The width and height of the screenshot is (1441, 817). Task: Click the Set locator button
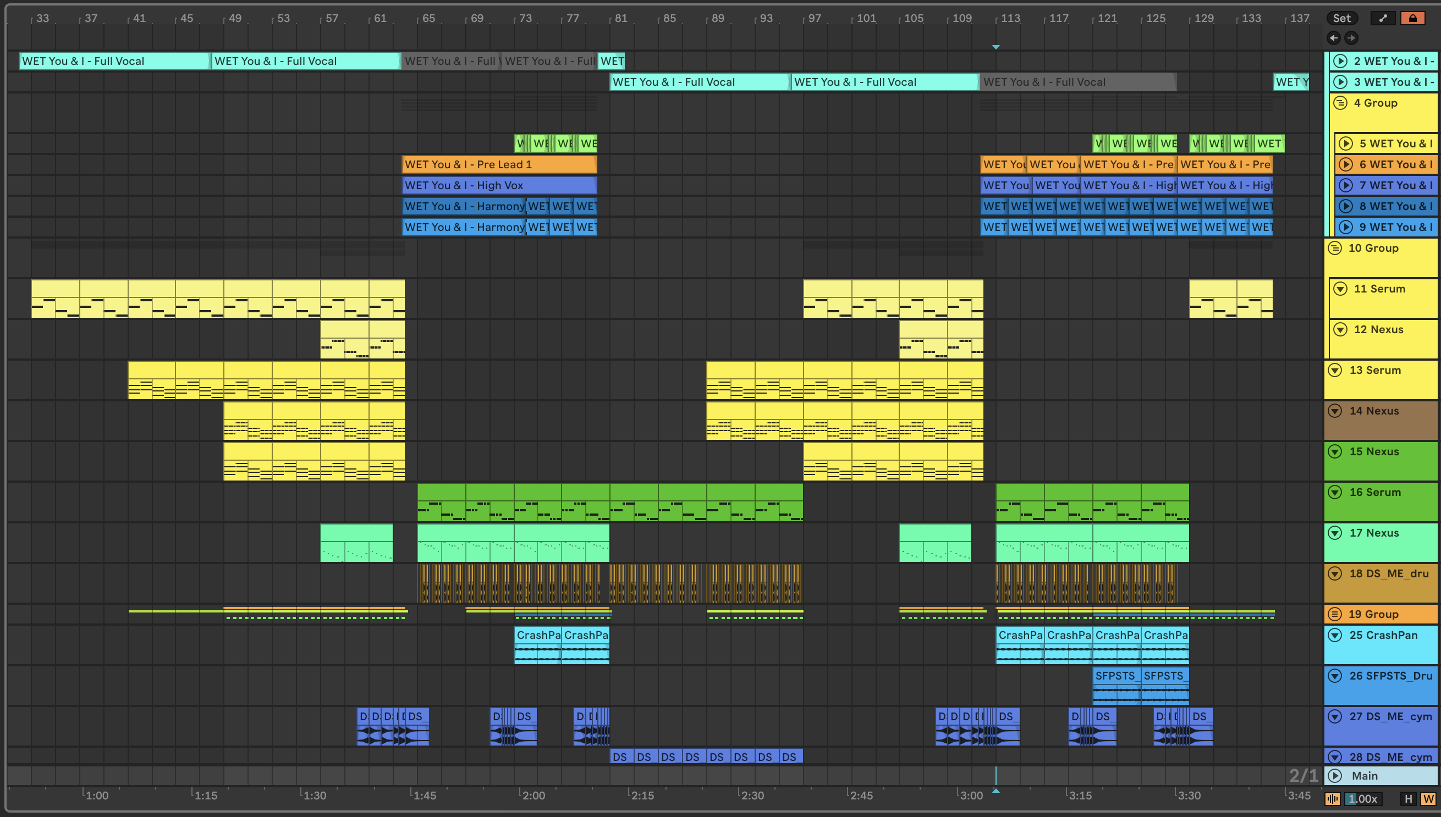[1341, 18]
